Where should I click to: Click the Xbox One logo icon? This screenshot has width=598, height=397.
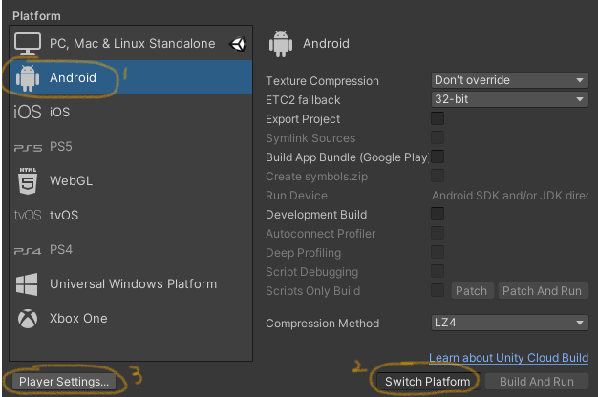tap(28, 319)
